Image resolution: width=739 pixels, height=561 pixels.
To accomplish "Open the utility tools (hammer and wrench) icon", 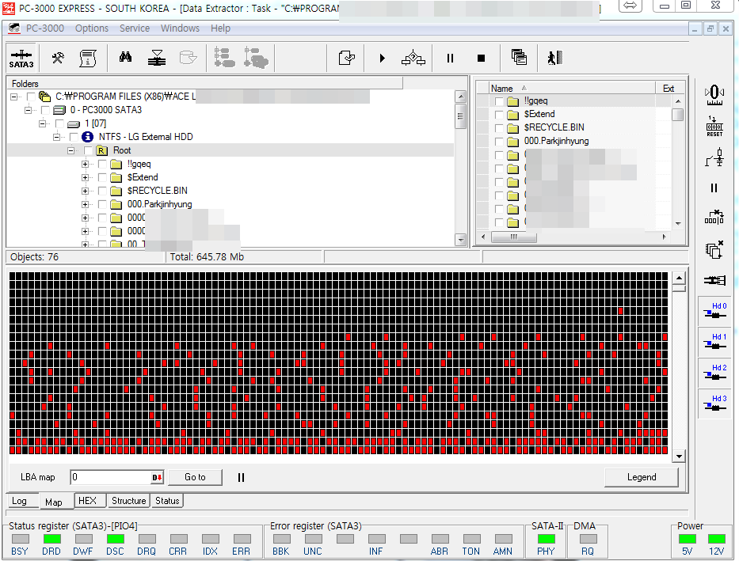I will (x=58, y=58).
